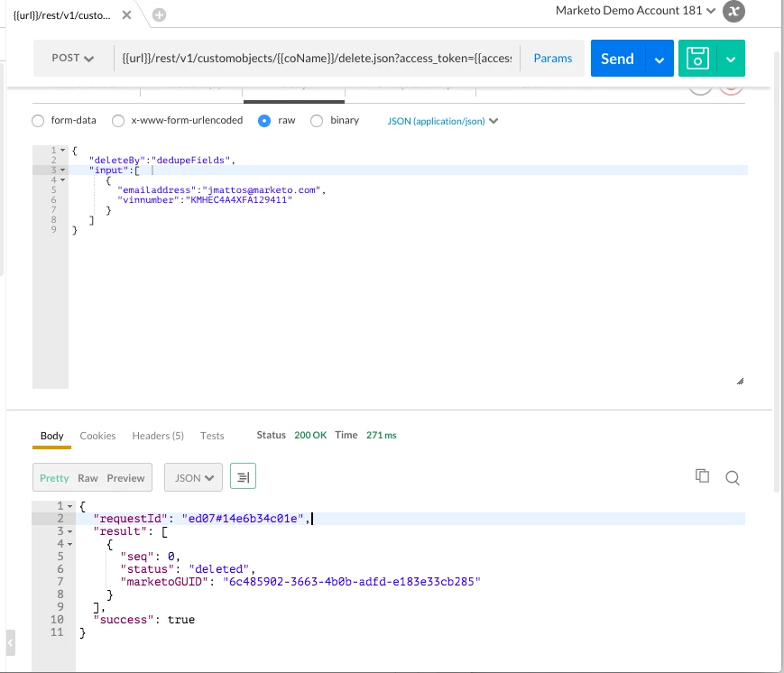The image size is (784, 673).
Task: Choose the binary body option
Action: click(x=317, y=121)
